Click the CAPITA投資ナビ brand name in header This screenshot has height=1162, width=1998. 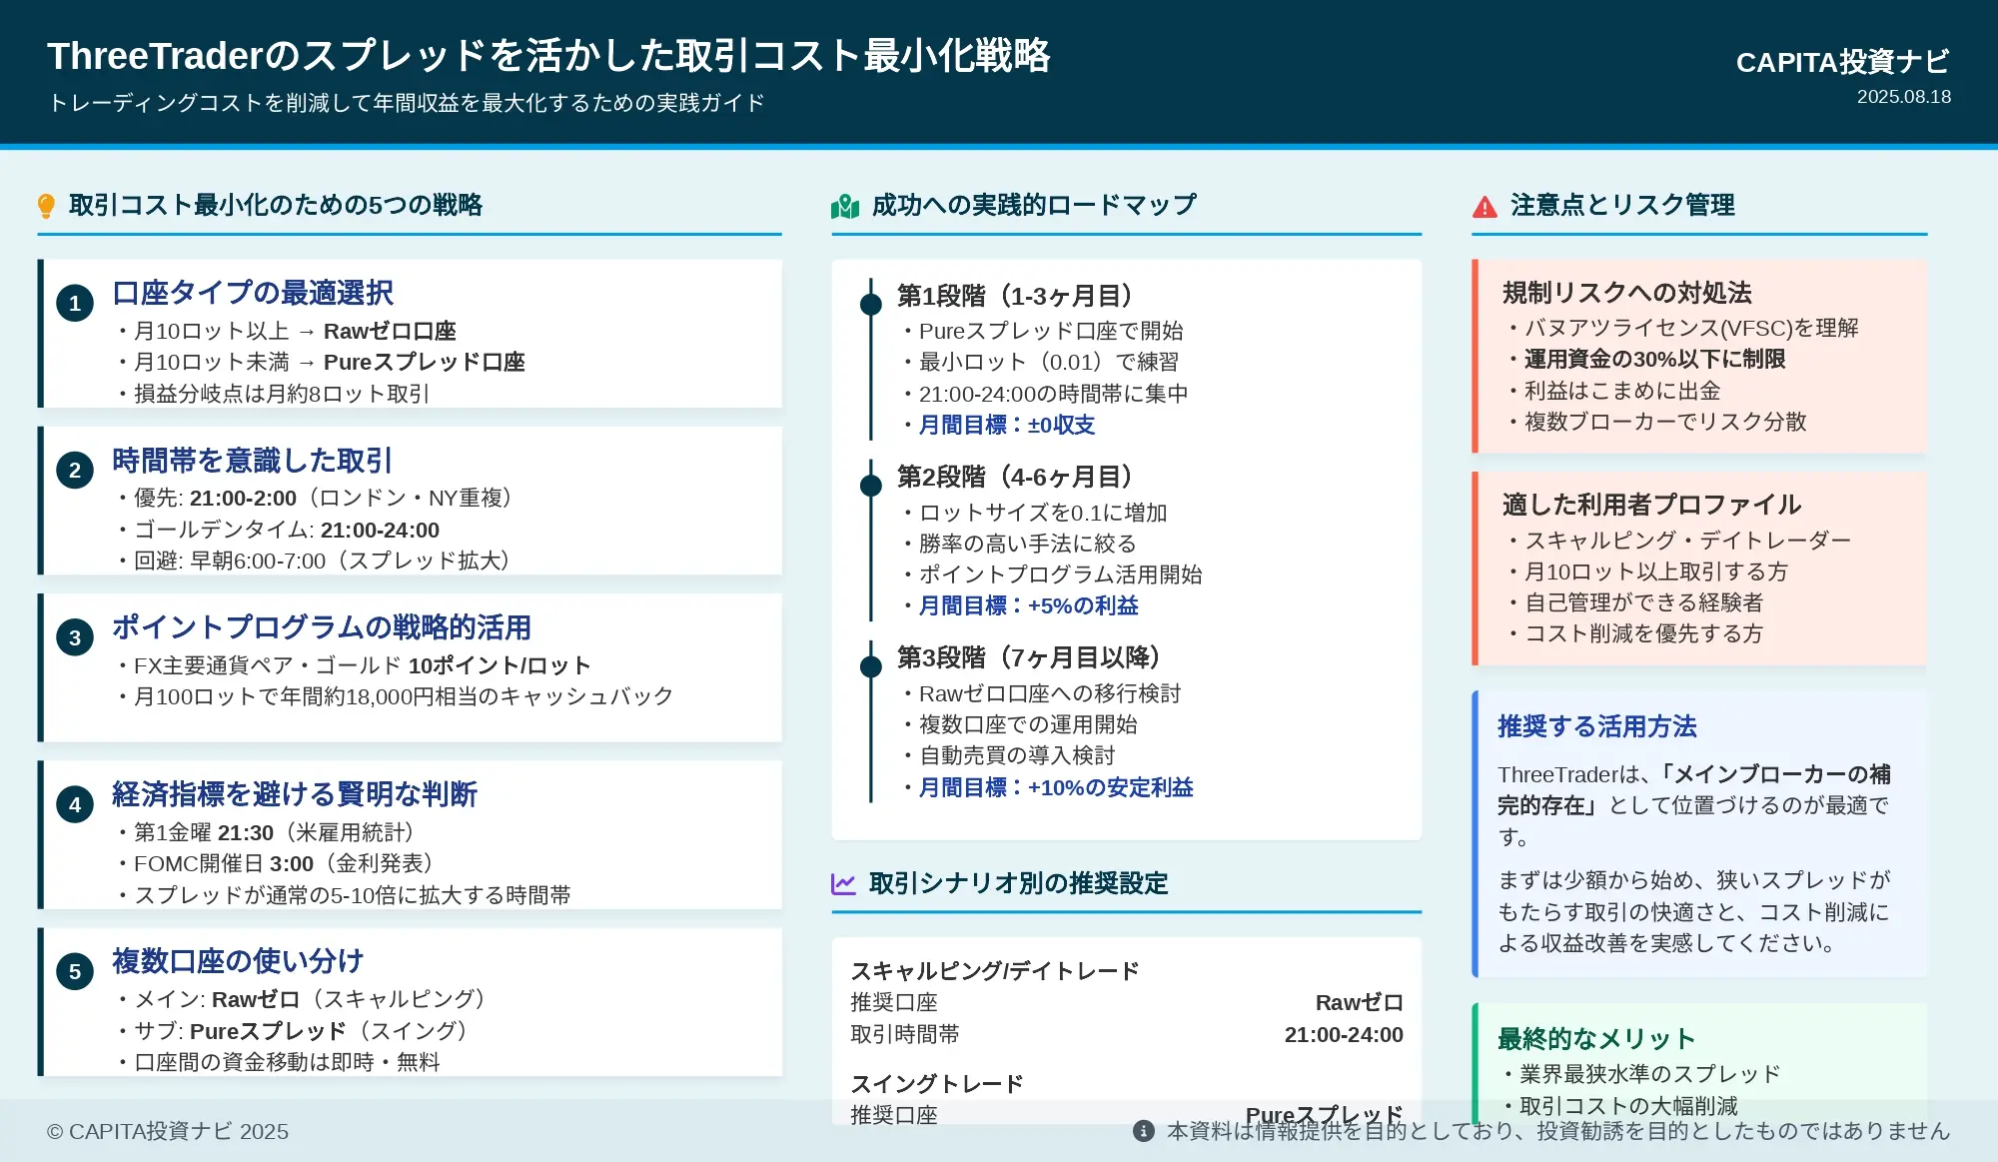[x=1843, y=62]
